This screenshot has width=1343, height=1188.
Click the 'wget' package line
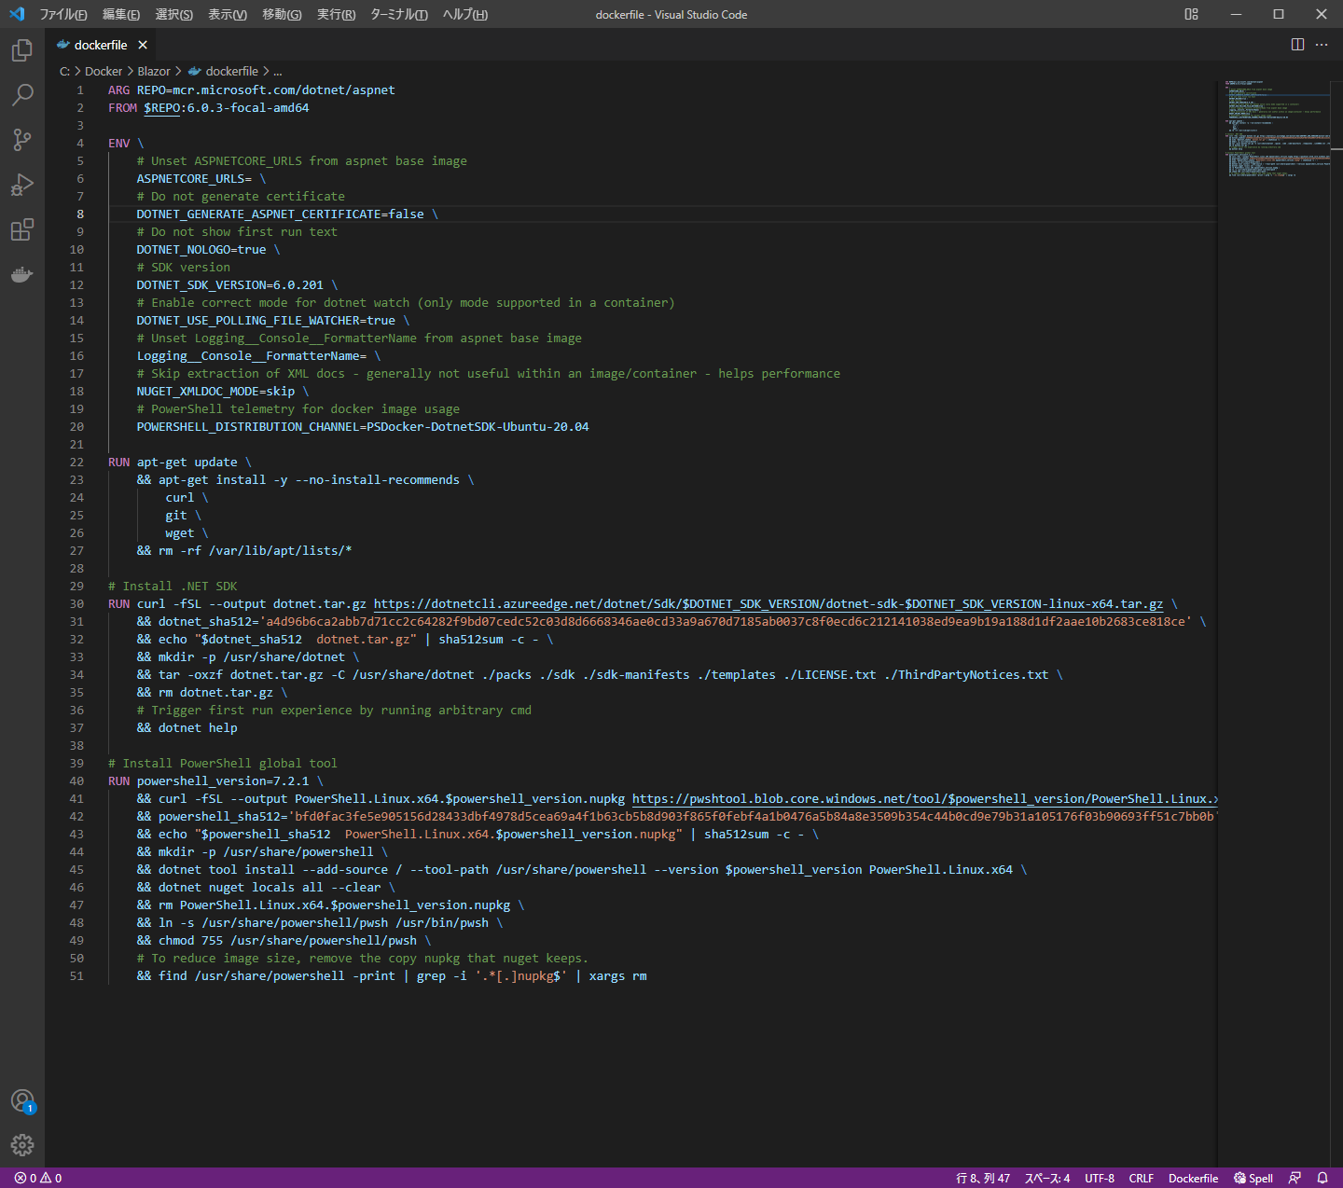coord(180,533)
